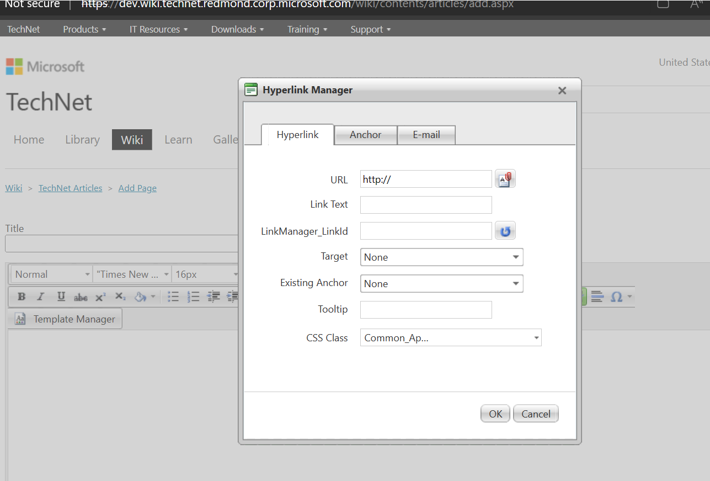The height and width of the screenshot is (481, 710).
Task: Apply subscript formatting
Action: coord(120,297)
